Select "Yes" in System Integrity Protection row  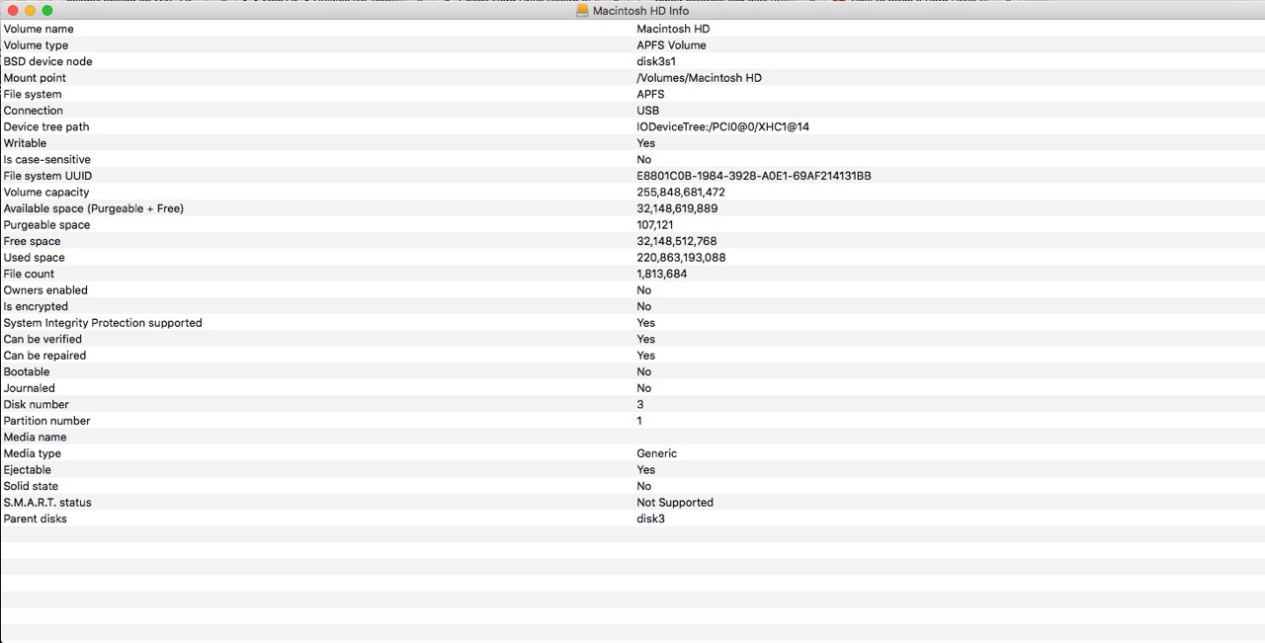click(x=645, y=323)
